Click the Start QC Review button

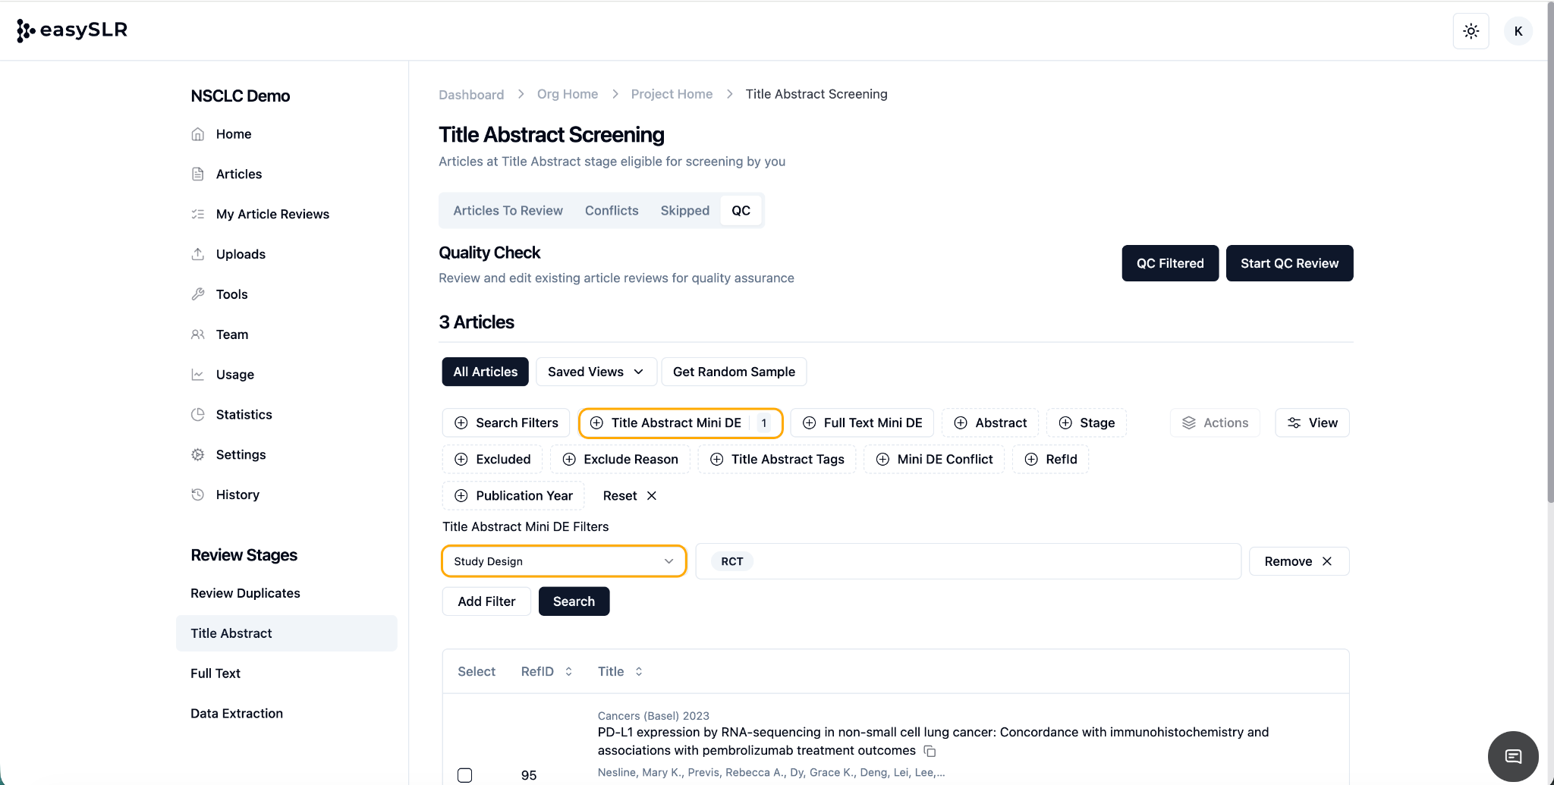(x=1289, y=263)
